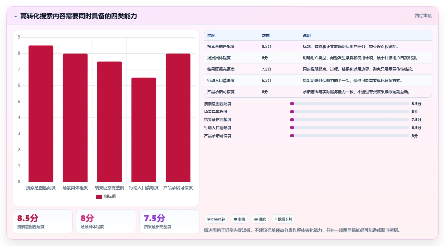Click the x-axis label 产品承诺可信度 below the chart
The height and width of the screenshot is (246, 445).
click(178, 188)
